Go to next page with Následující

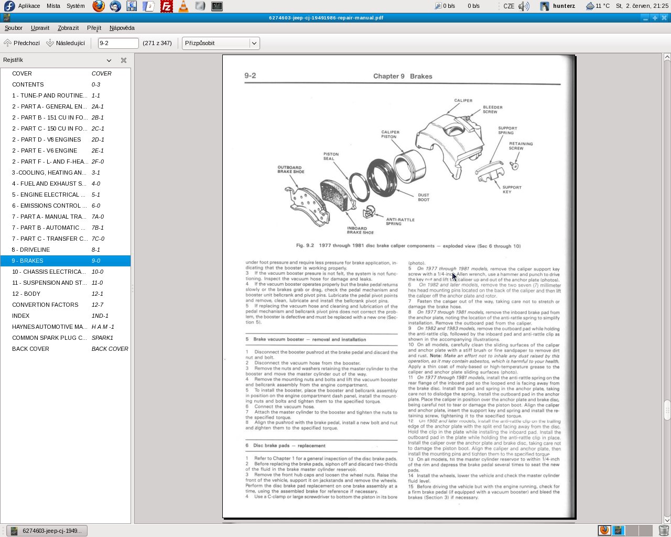pos(66,43)
